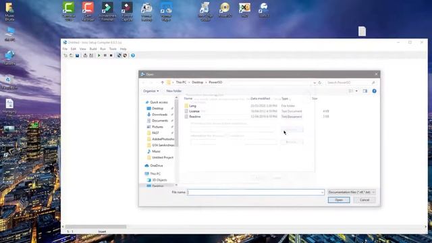This screenshot has height=243, width=432.
Task: Open the Build menu in Inno Setup
Action: (93, 49)
